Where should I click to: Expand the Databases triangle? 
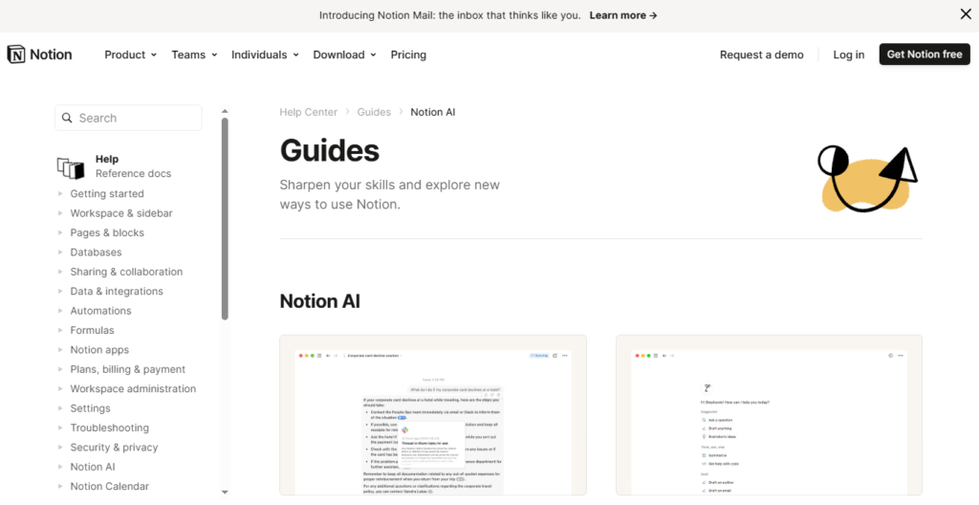(x=60, y=252)
